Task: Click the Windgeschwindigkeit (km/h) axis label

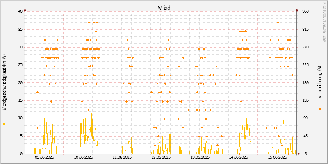Action: (5, 82)
